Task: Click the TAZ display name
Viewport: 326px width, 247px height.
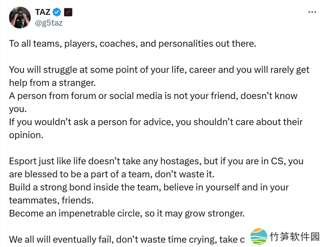Action: 43,12
